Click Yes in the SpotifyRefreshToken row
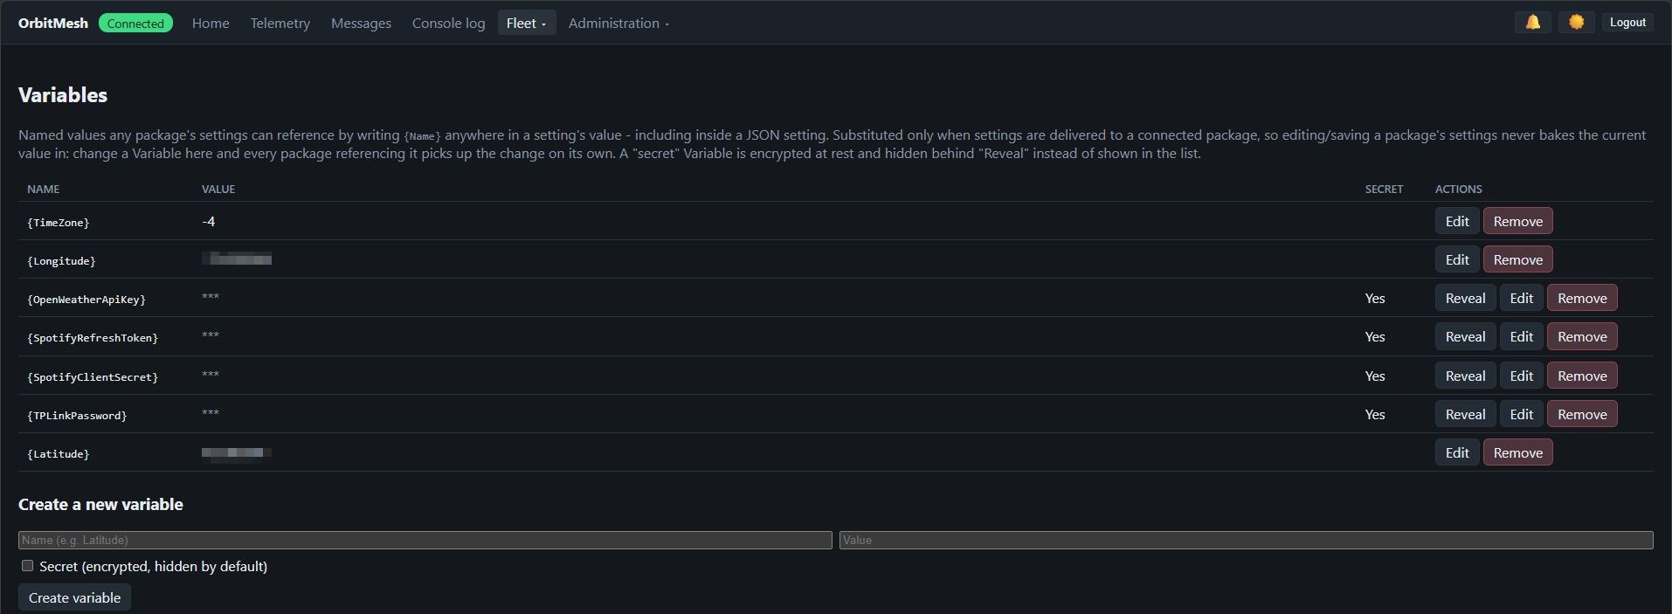 (x=1375, y=337)
